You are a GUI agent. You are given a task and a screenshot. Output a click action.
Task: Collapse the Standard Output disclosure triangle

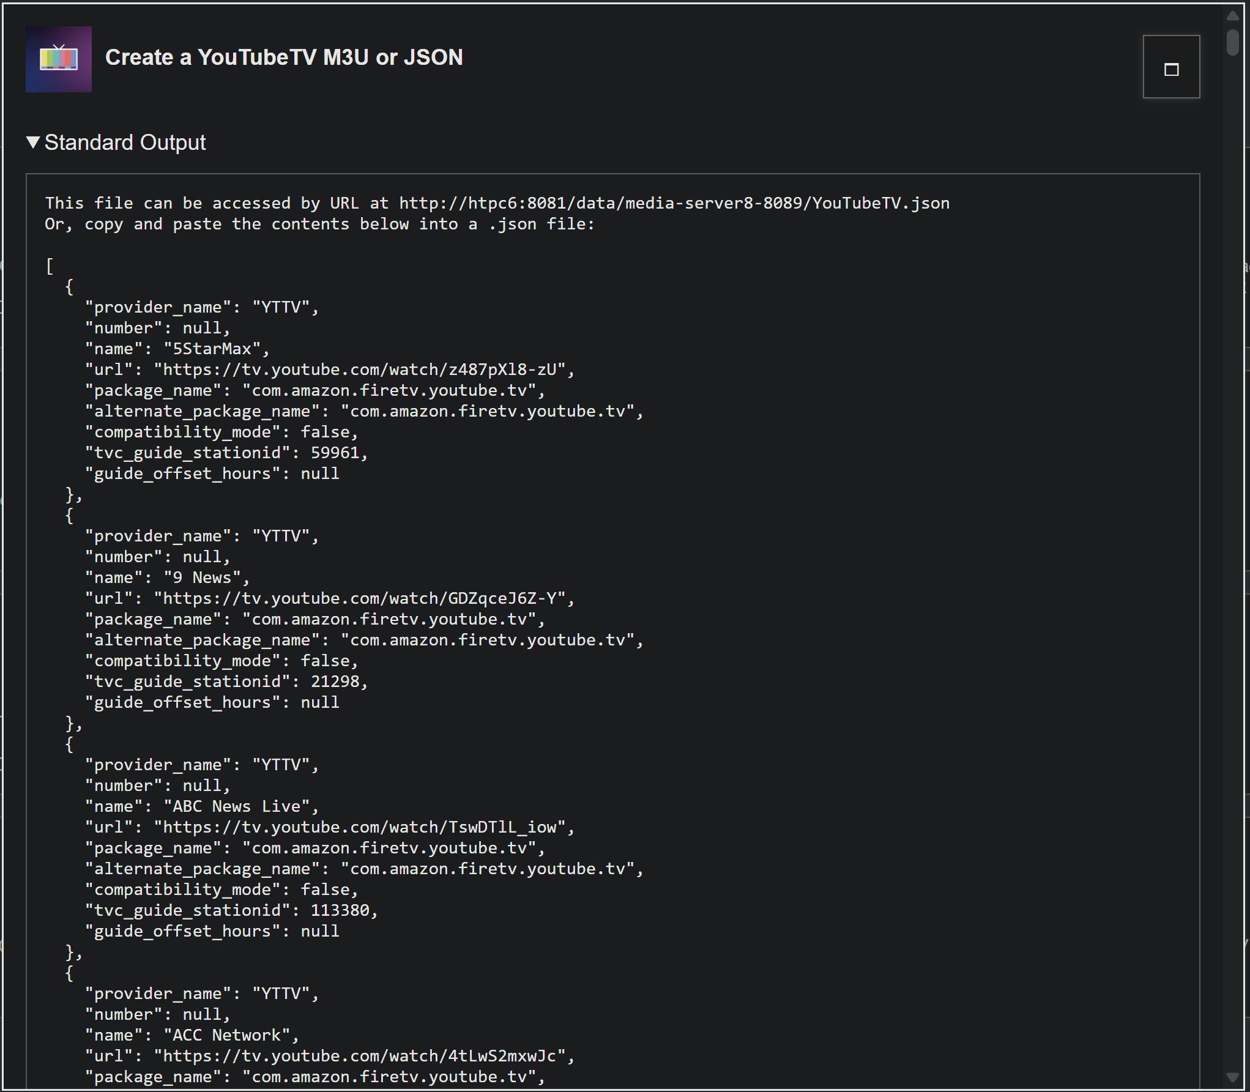(x=33, y=143)
